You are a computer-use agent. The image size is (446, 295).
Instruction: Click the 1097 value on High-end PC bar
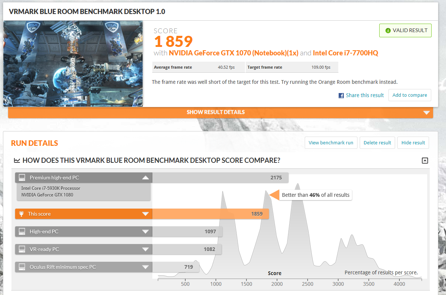click(210, 231)
